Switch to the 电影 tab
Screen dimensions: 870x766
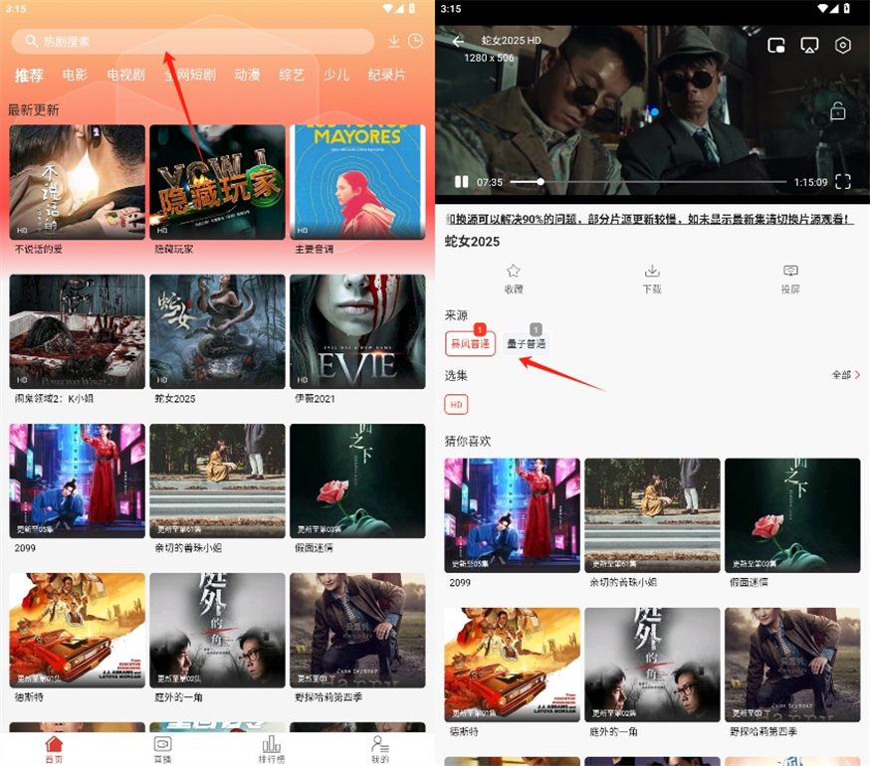click(x=75, y=75)
